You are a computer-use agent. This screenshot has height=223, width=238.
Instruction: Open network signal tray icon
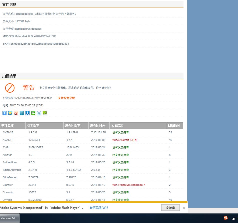tap(233, 219)
